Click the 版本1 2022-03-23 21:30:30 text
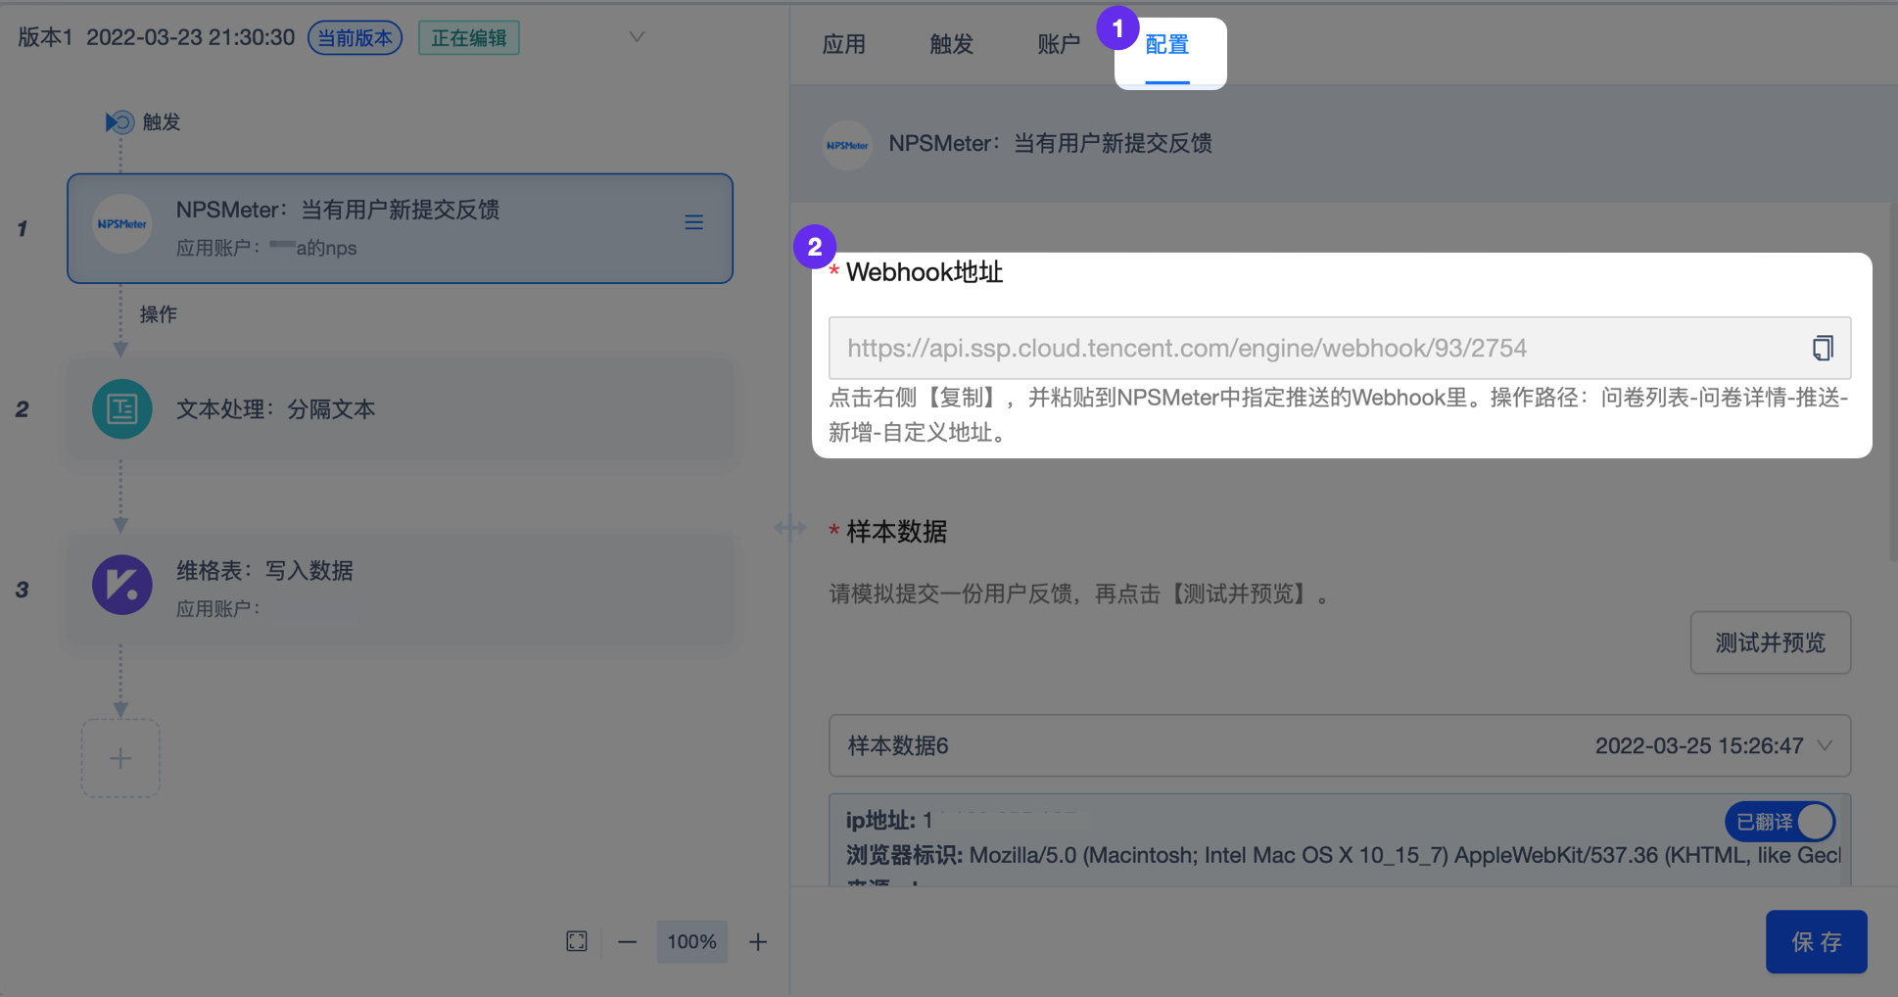This screenshot has height=997, width=1898. [157, 37]
